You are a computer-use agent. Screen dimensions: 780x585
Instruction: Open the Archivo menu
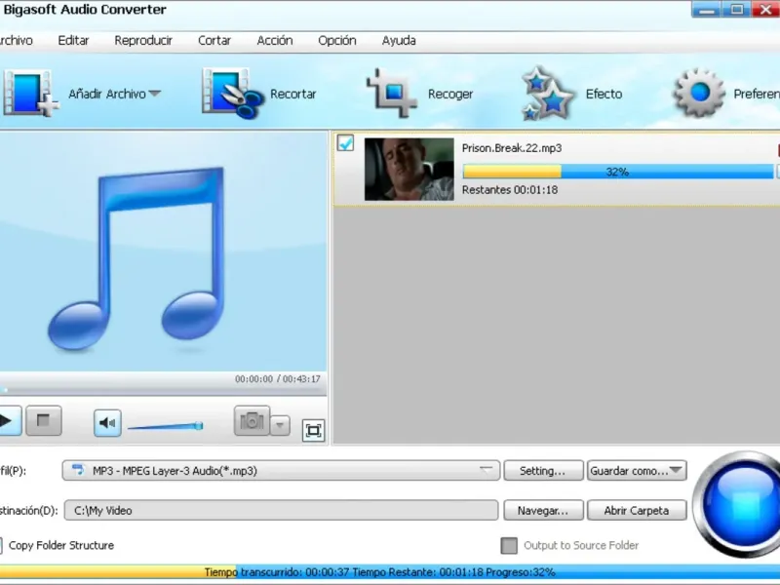16,41
